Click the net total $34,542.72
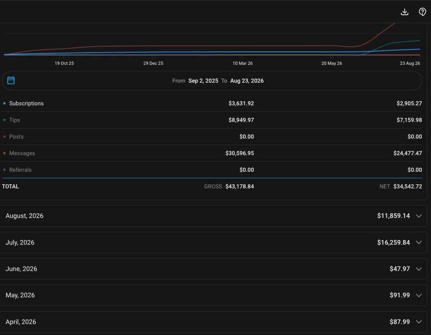The image size is (431, 335). (408, 186)
